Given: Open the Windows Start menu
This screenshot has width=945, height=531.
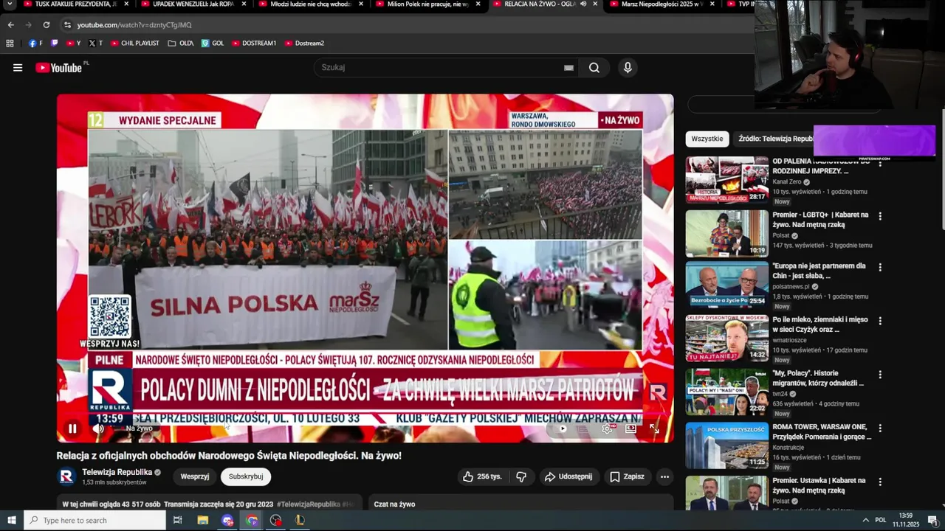Looking at the screenshot, I should (12, 520).
